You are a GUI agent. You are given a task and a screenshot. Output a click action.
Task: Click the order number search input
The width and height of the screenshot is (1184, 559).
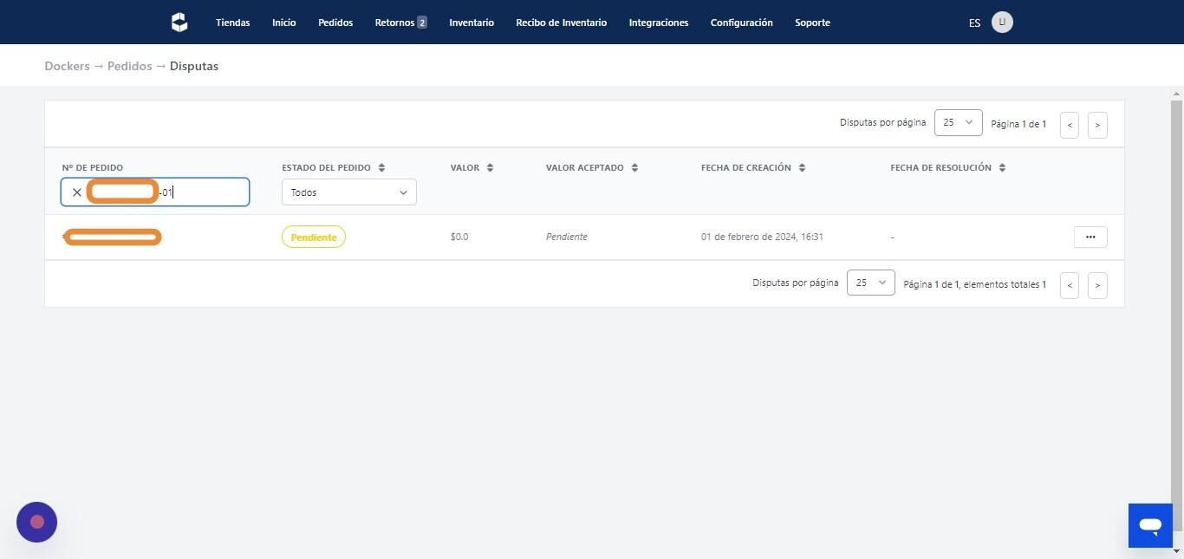208,192
